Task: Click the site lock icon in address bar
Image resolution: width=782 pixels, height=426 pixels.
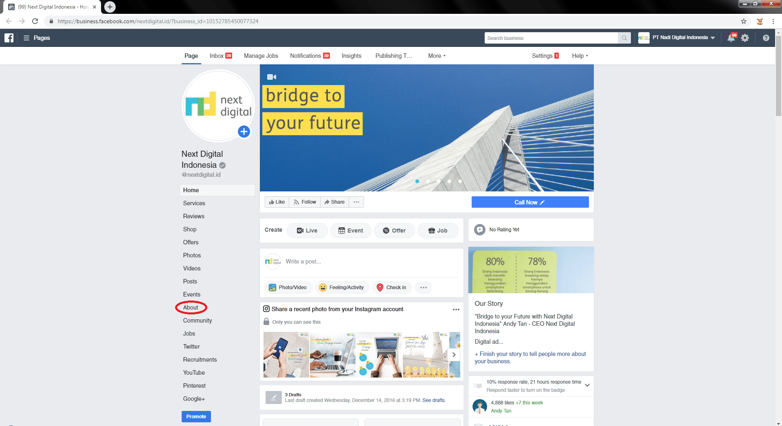Action: point(51,21)
